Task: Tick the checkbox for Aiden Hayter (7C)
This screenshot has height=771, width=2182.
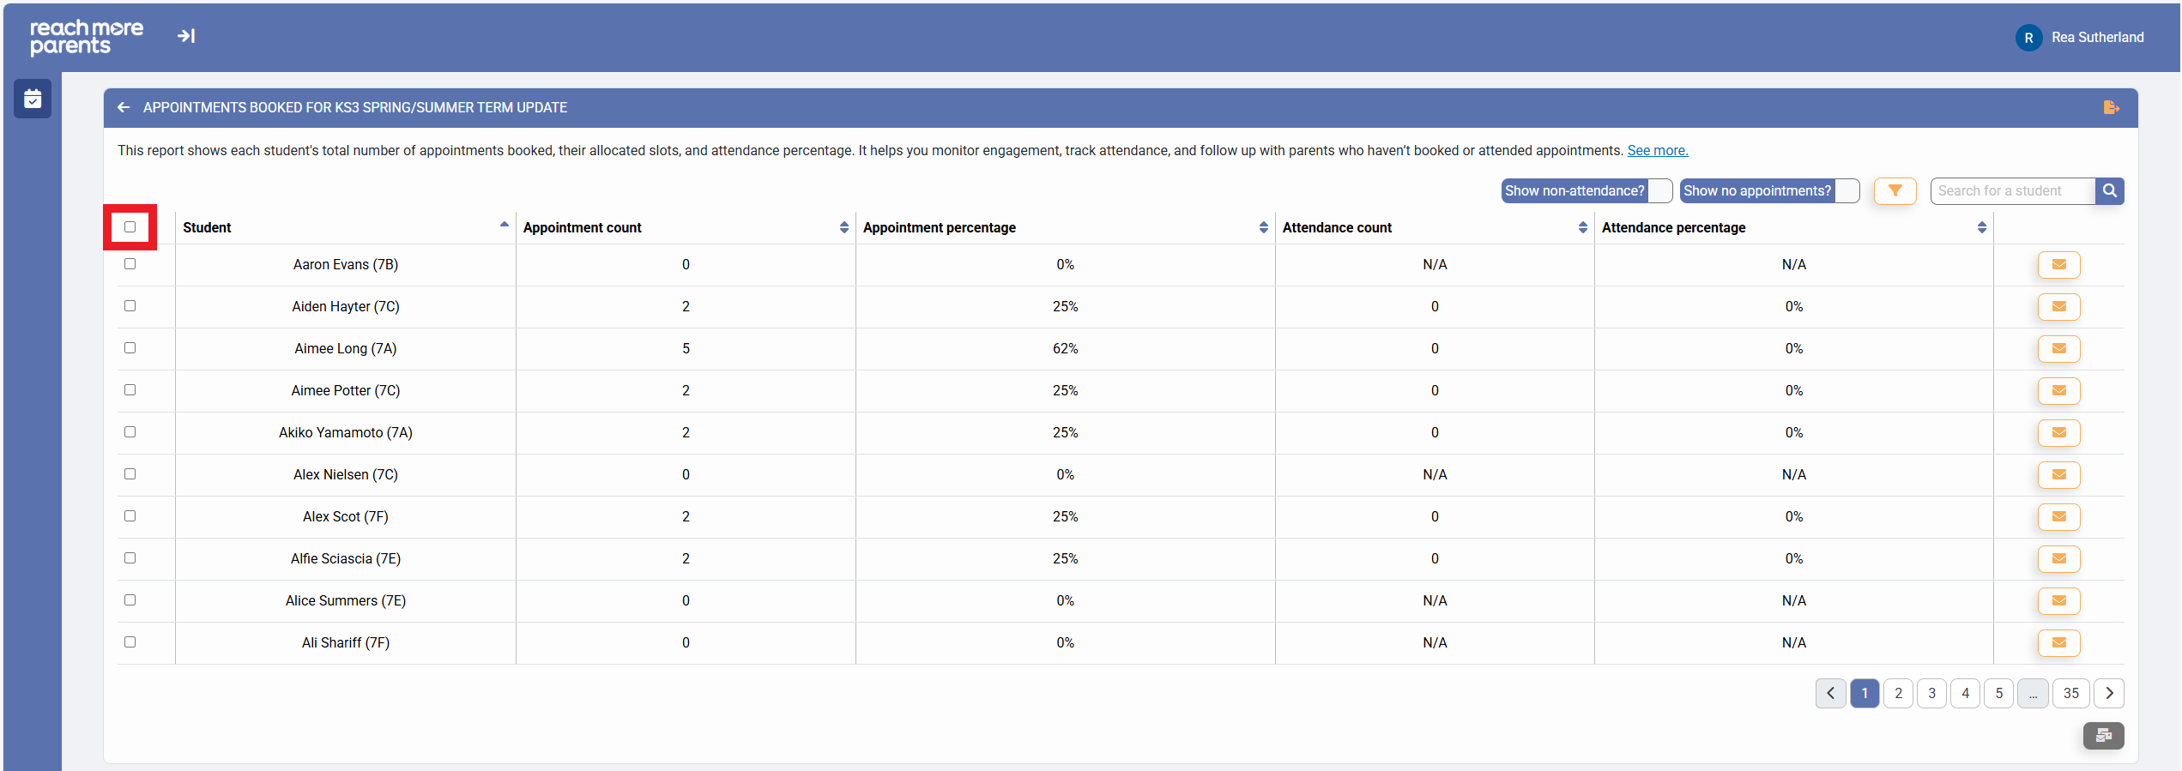Action: [x=130, y=306]
